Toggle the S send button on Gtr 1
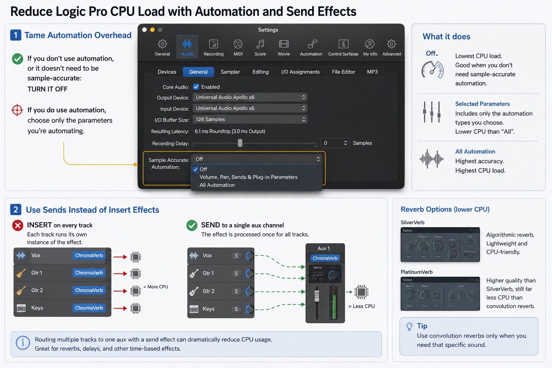The width and height of the screenshot is (552, 368). coord(236,273)
